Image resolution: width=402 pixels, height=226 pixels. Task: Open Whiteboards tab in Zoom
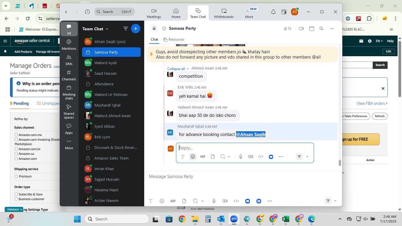point(224,13)
